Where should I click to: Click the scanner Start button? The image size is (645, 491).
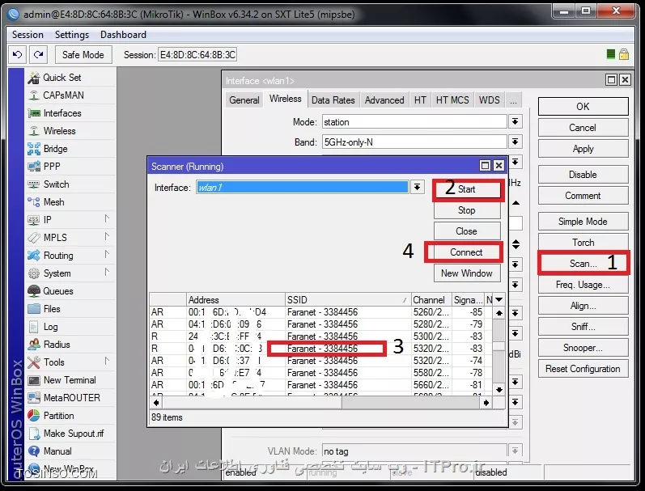467,189
